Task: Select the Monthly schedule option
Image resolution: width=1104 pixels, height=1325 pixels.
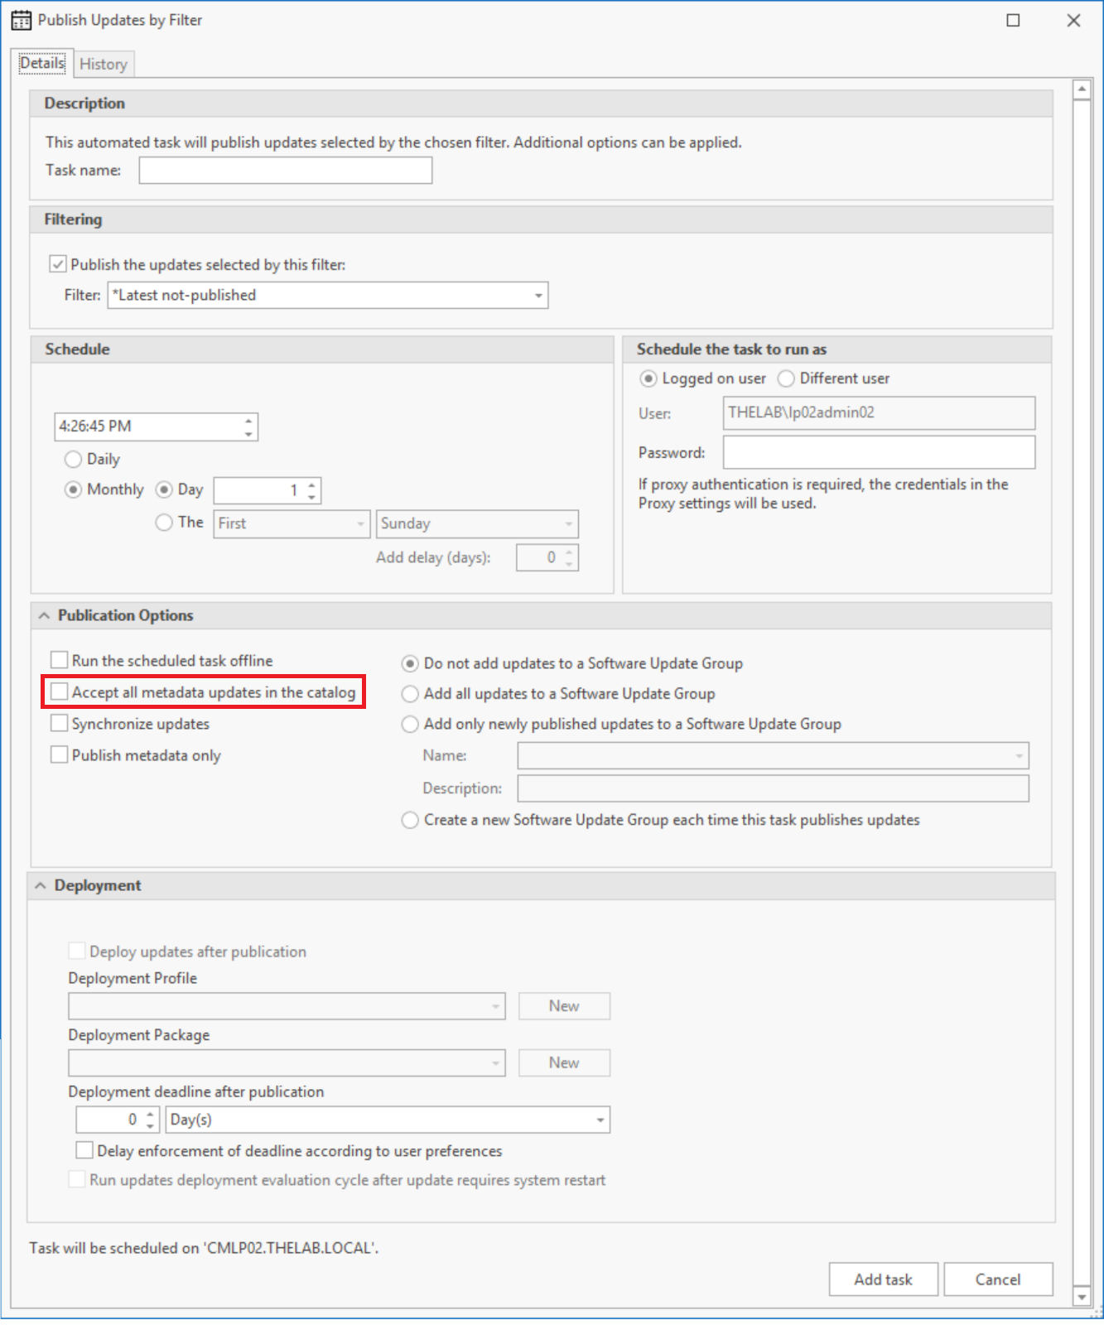Action: 73,489
